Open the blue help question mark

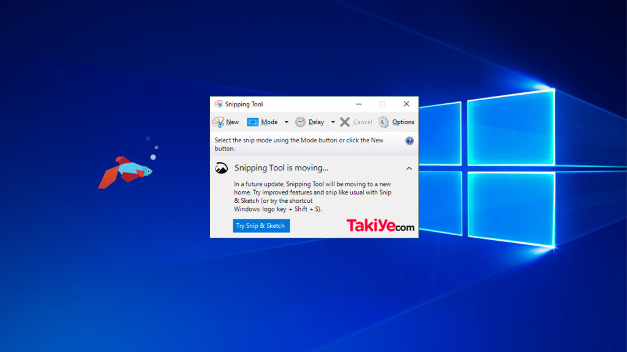click(410, 141)
